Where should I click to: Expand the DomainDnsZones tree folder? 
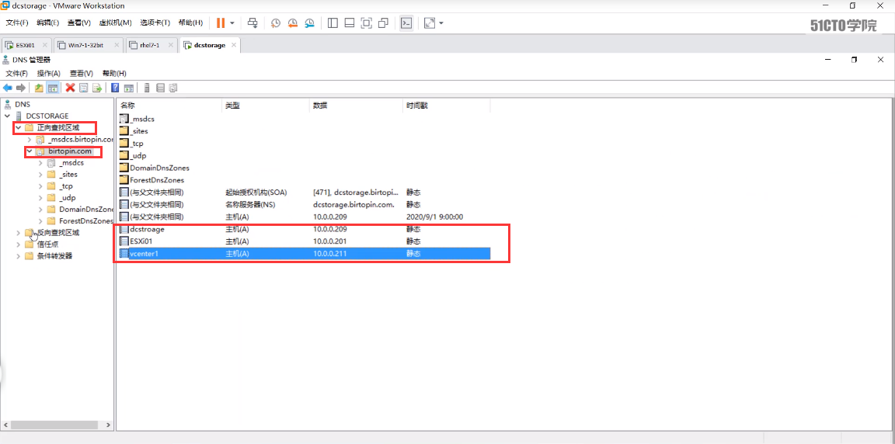coord(40,209)
